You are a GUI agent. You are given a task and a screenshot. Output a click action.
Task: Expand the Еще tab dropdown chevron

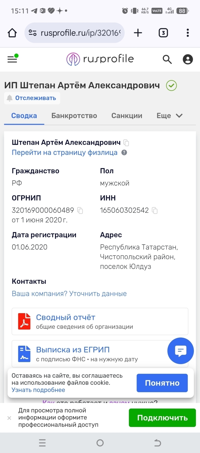pos(179,116)
